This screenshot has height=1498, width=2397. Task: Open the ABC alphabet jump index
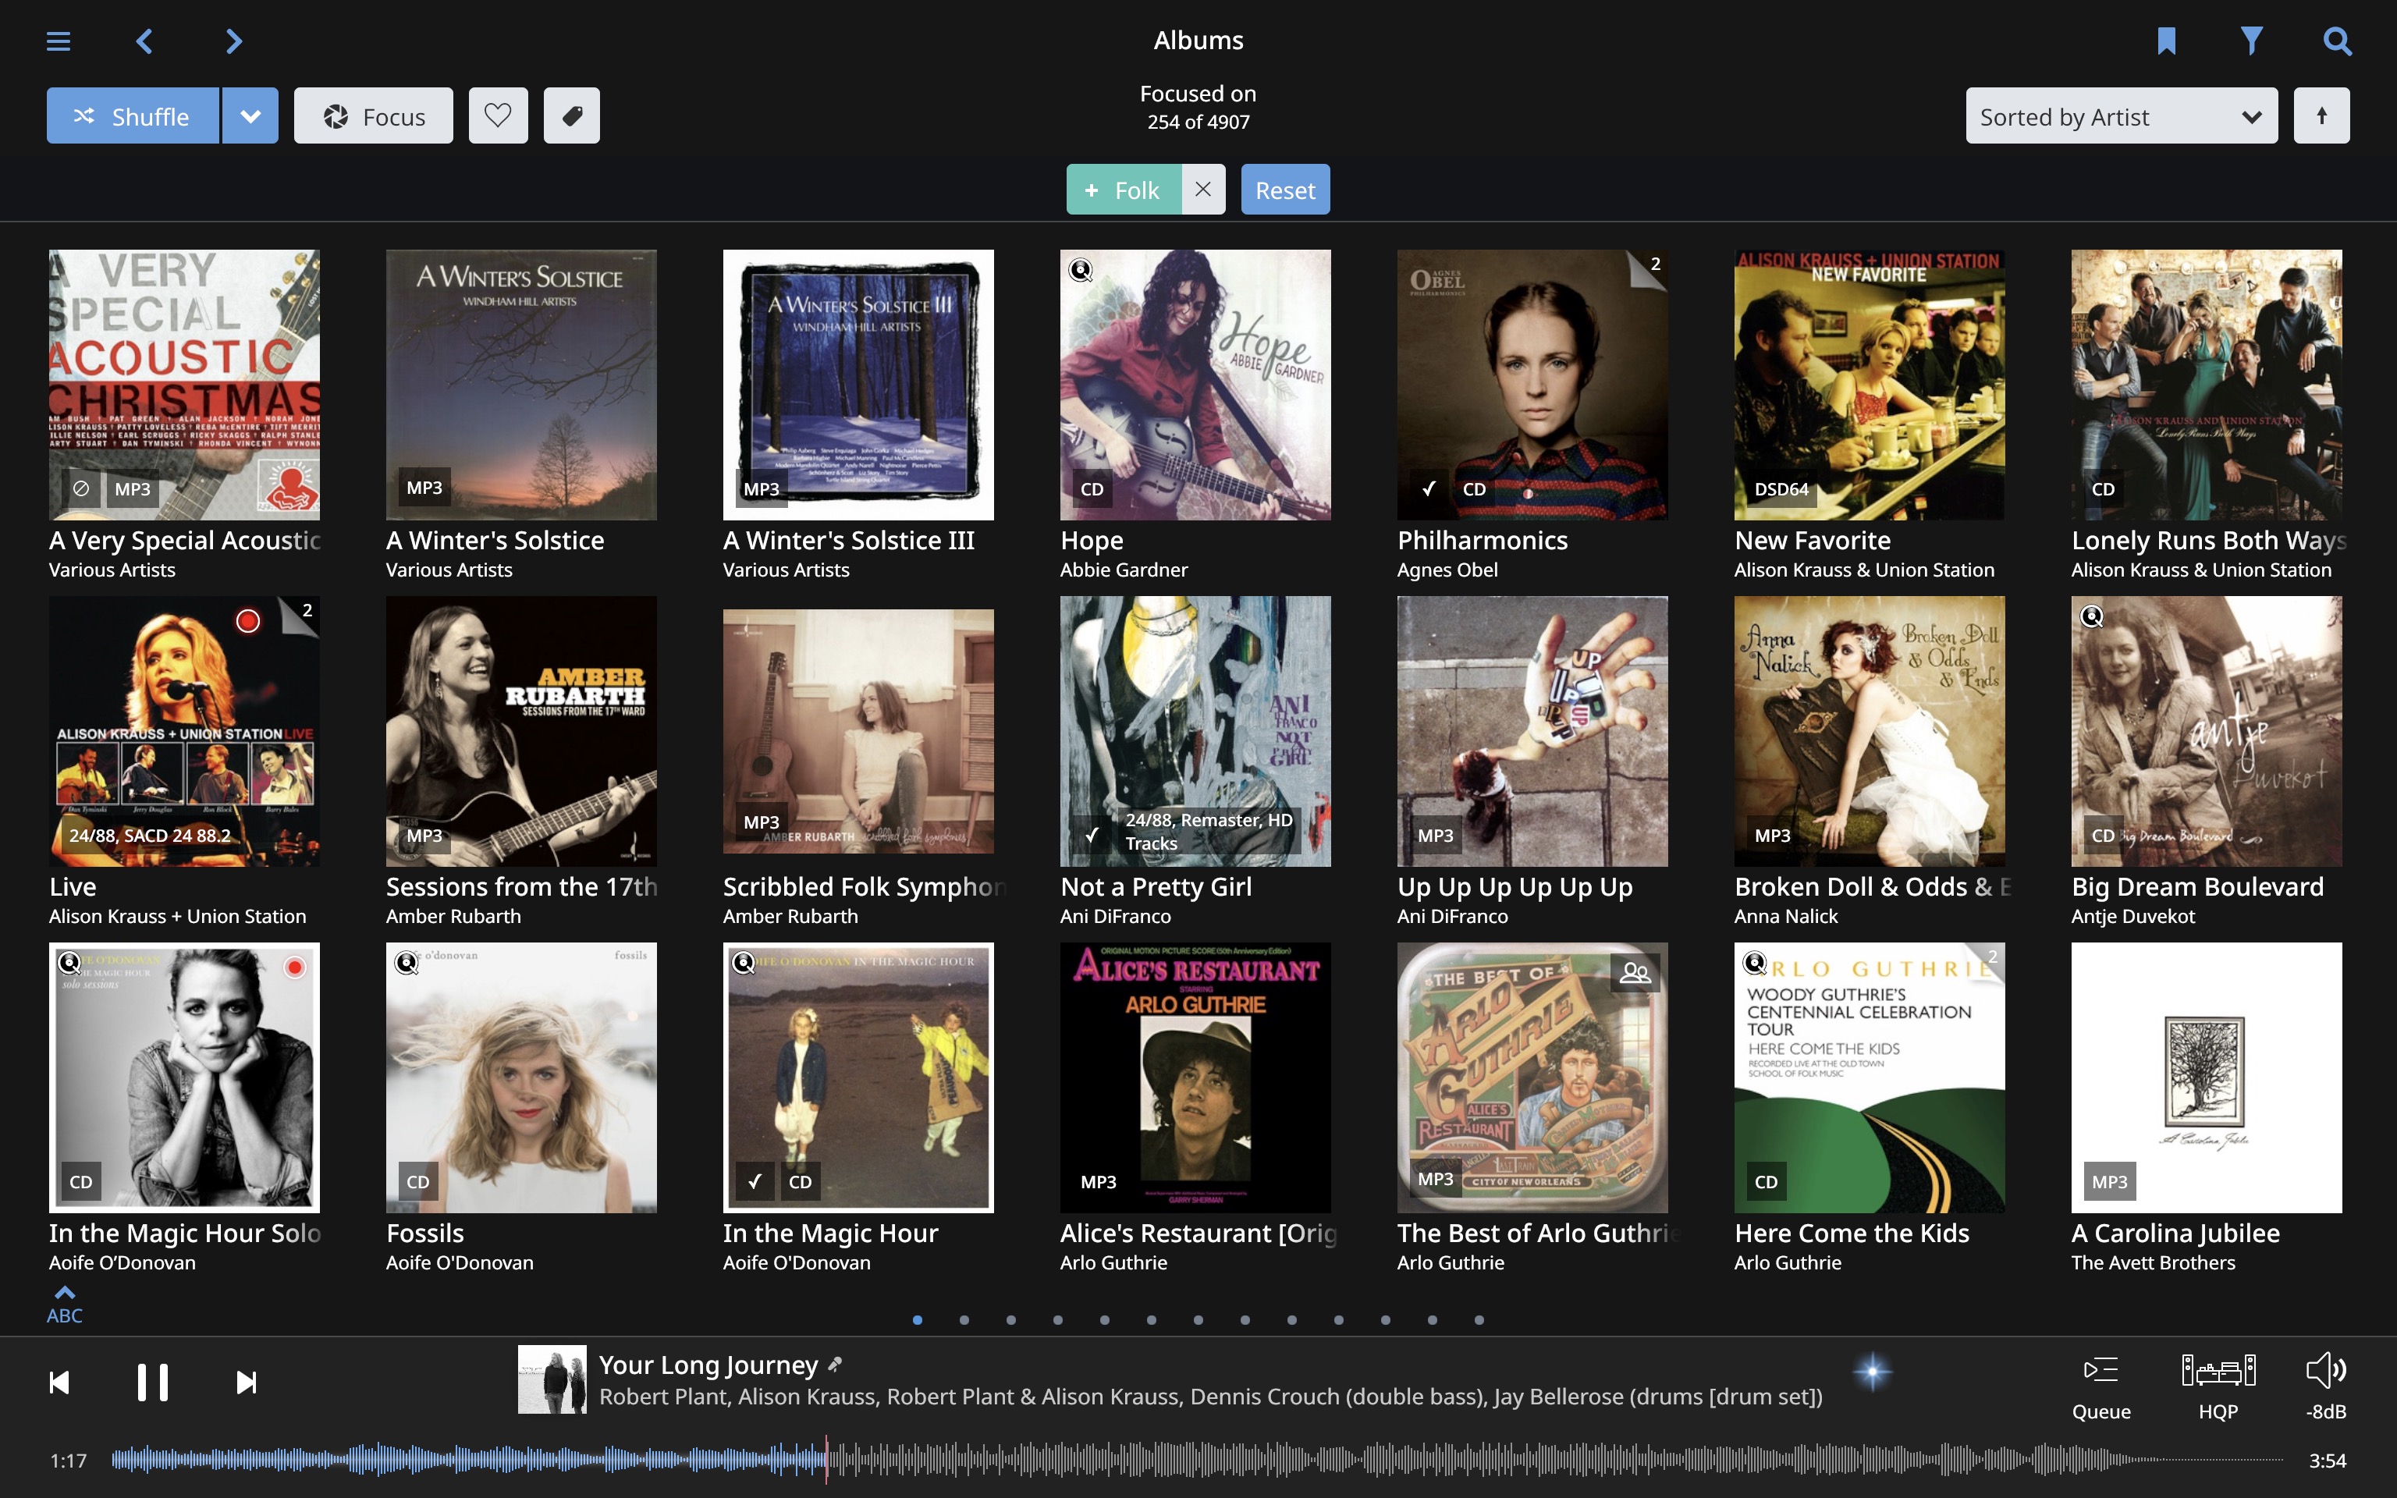tap(65, 1306)
